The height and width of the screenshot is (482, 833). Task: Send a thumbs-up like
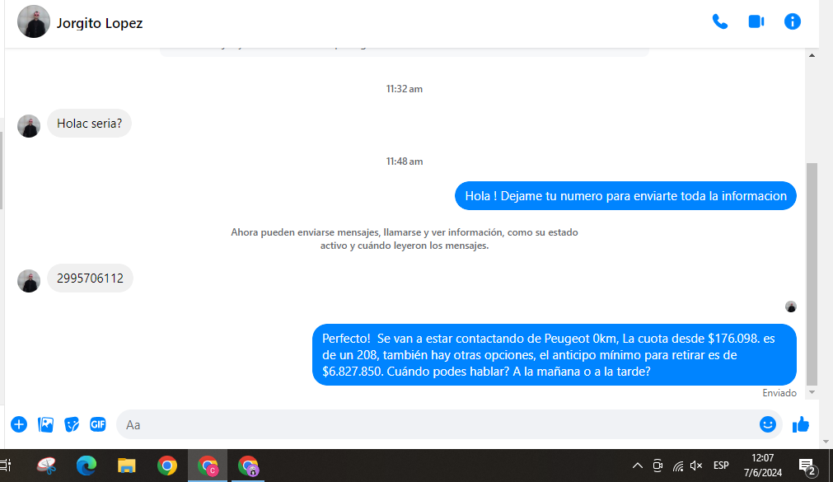[x=801, y=424]
